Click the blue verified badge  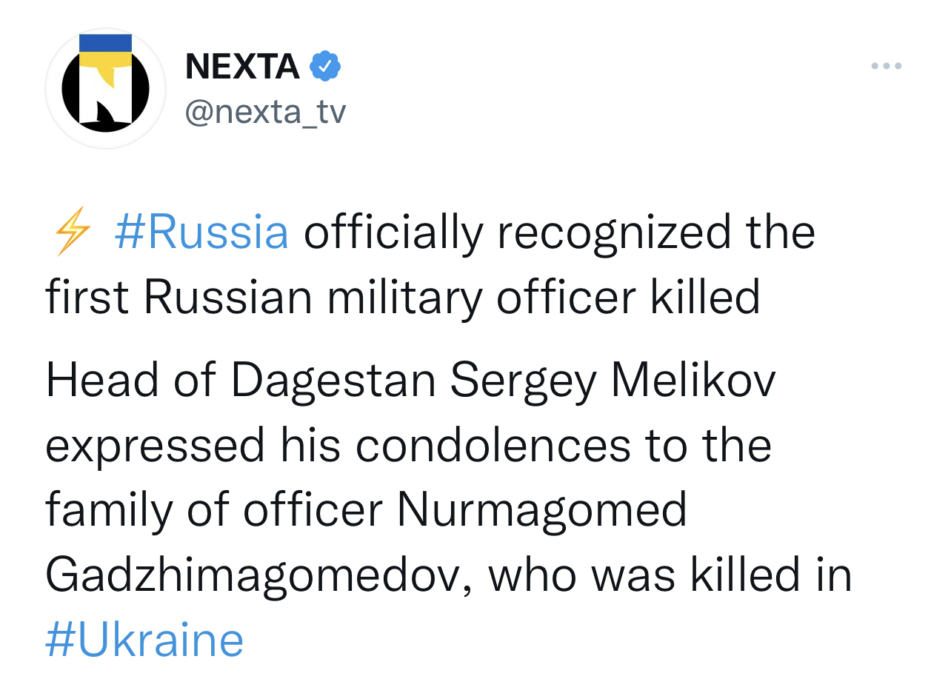click(x=324, y=67)
